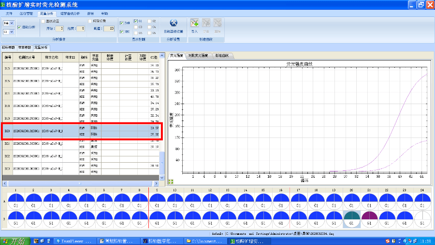The width and height of the screenshot is (435, 245).
Task: Click the horizontal scroll right arrow
Action: click(156, 184)
